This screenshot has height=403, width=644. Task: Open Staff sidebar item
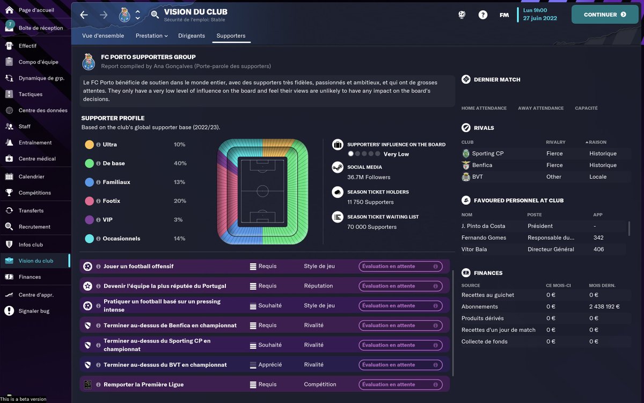(35, 126)
